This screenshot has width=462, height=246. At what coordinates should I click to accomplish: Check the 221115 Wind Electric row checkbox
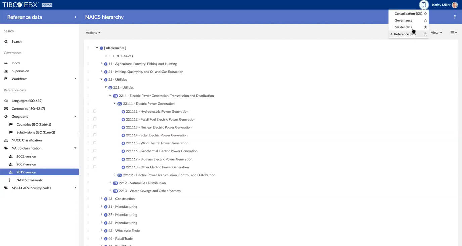(x=95, y=143)
